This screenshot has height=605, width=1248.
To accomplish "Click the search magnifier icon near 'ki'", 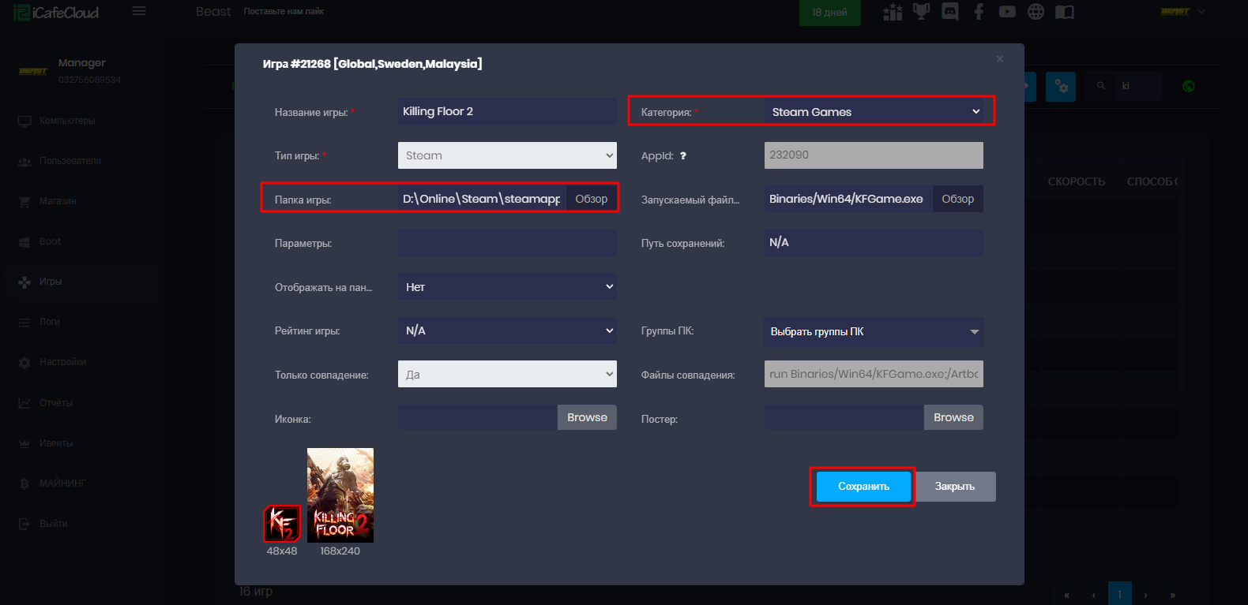I will pyautogui.click(x=1101, y=86).
